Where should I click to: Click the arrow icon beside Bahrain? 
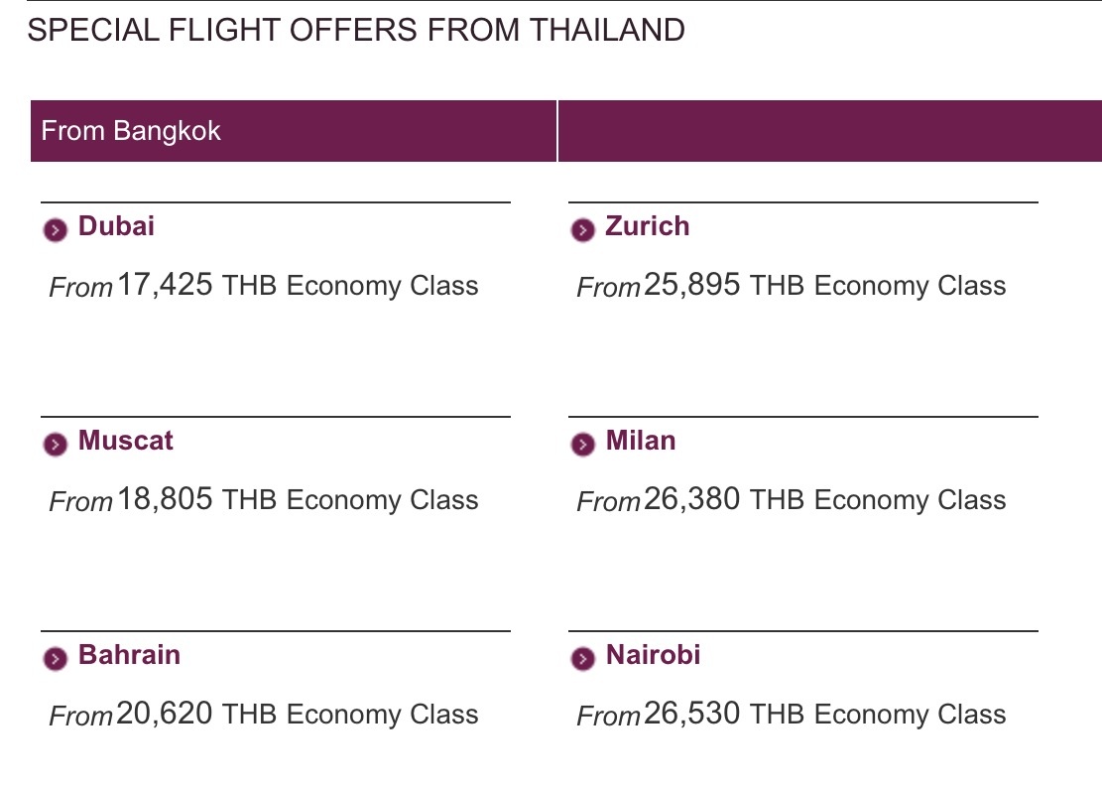[x=56, y=659]
